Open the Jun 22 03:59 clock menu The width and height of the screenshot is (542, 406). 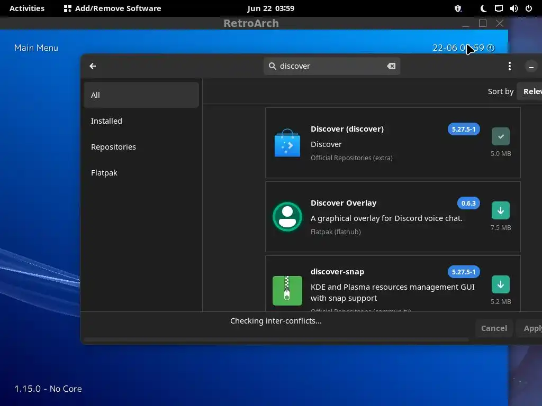[270, 8]
